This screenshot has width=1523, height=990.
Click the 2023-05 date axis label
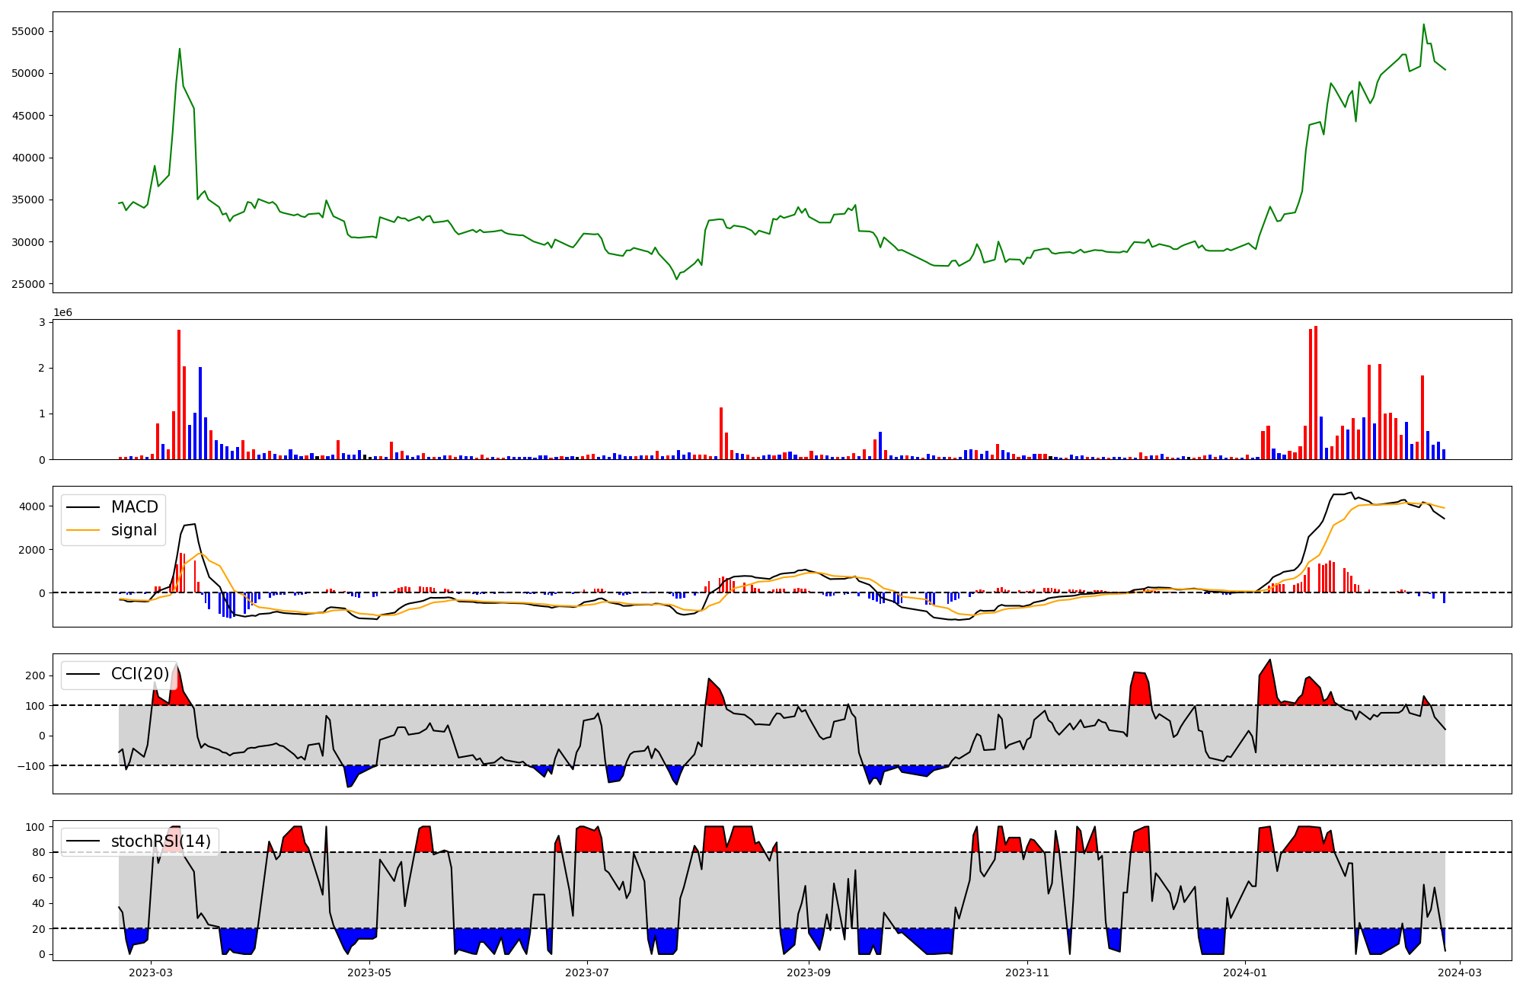coord(369,972)
